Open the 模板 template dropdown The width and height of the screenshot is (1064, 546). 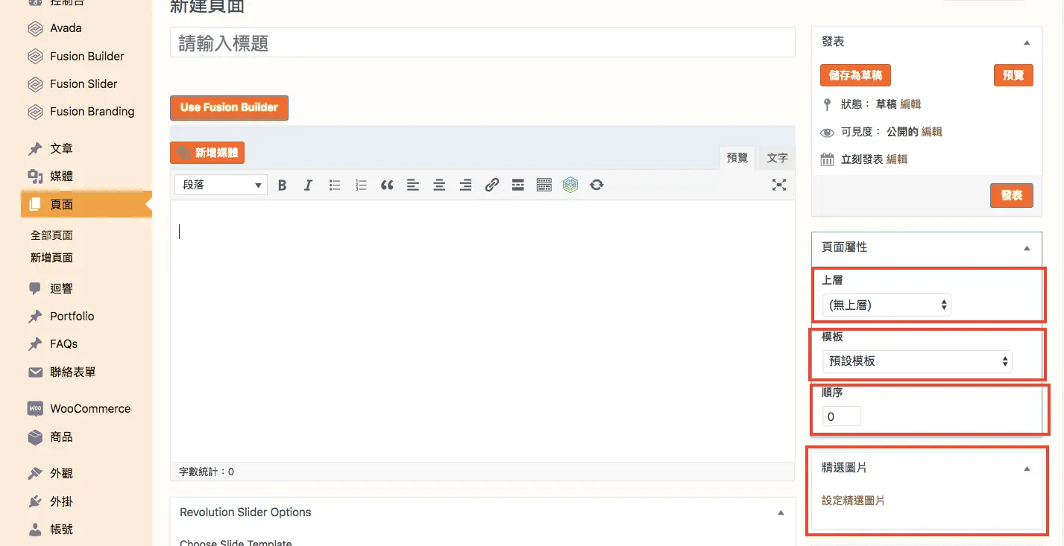pos(917,361)
